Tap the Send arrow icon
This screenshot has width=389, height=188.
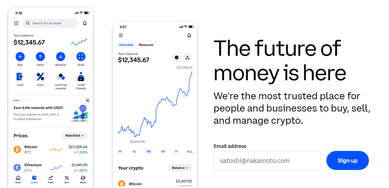pyautogui.click(x=40, y=56)
